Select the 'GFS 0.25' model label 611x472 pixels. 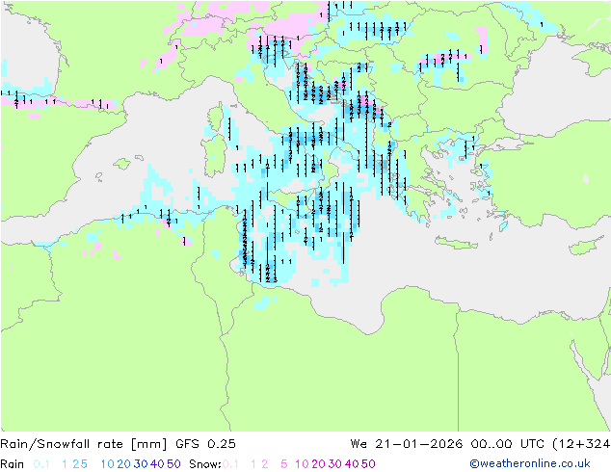click(205, 444)
